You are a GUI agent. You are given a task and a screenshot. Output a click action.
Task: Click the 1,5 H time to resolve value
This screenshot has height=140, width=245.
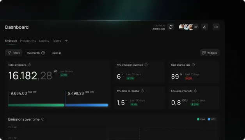click(x=122, y=102)
